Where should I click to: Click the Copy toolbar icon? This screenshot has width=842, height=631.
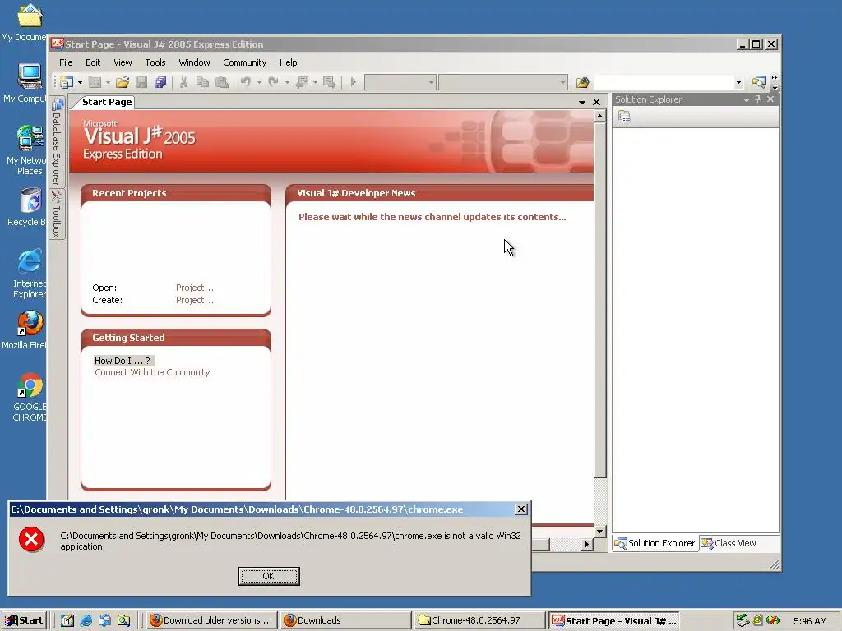click(x=202, y=82)
